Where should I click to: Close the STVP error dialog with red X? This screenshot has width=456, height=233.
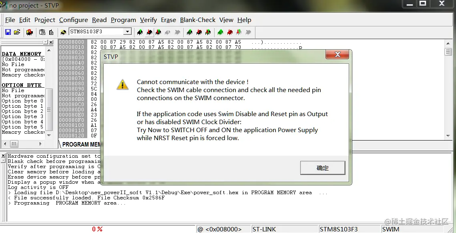337,54
